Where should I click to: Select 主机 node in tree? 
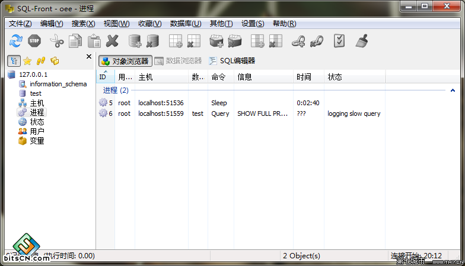[x=37, y=103]
